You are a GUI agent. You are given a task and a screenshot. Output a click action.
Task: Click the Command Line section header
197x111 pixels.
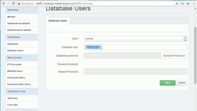tap(22, 91)
